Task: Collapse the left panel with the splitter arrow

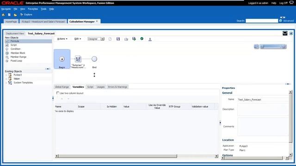Action: coord(53,98)
